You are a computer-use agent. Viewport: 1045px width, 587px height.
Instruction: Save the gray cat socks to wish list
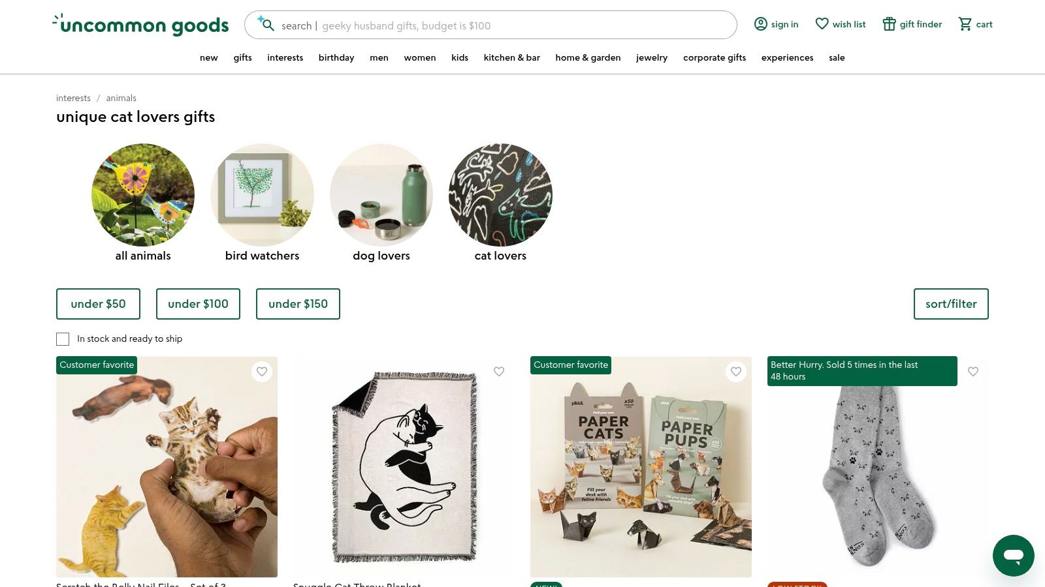973,372
